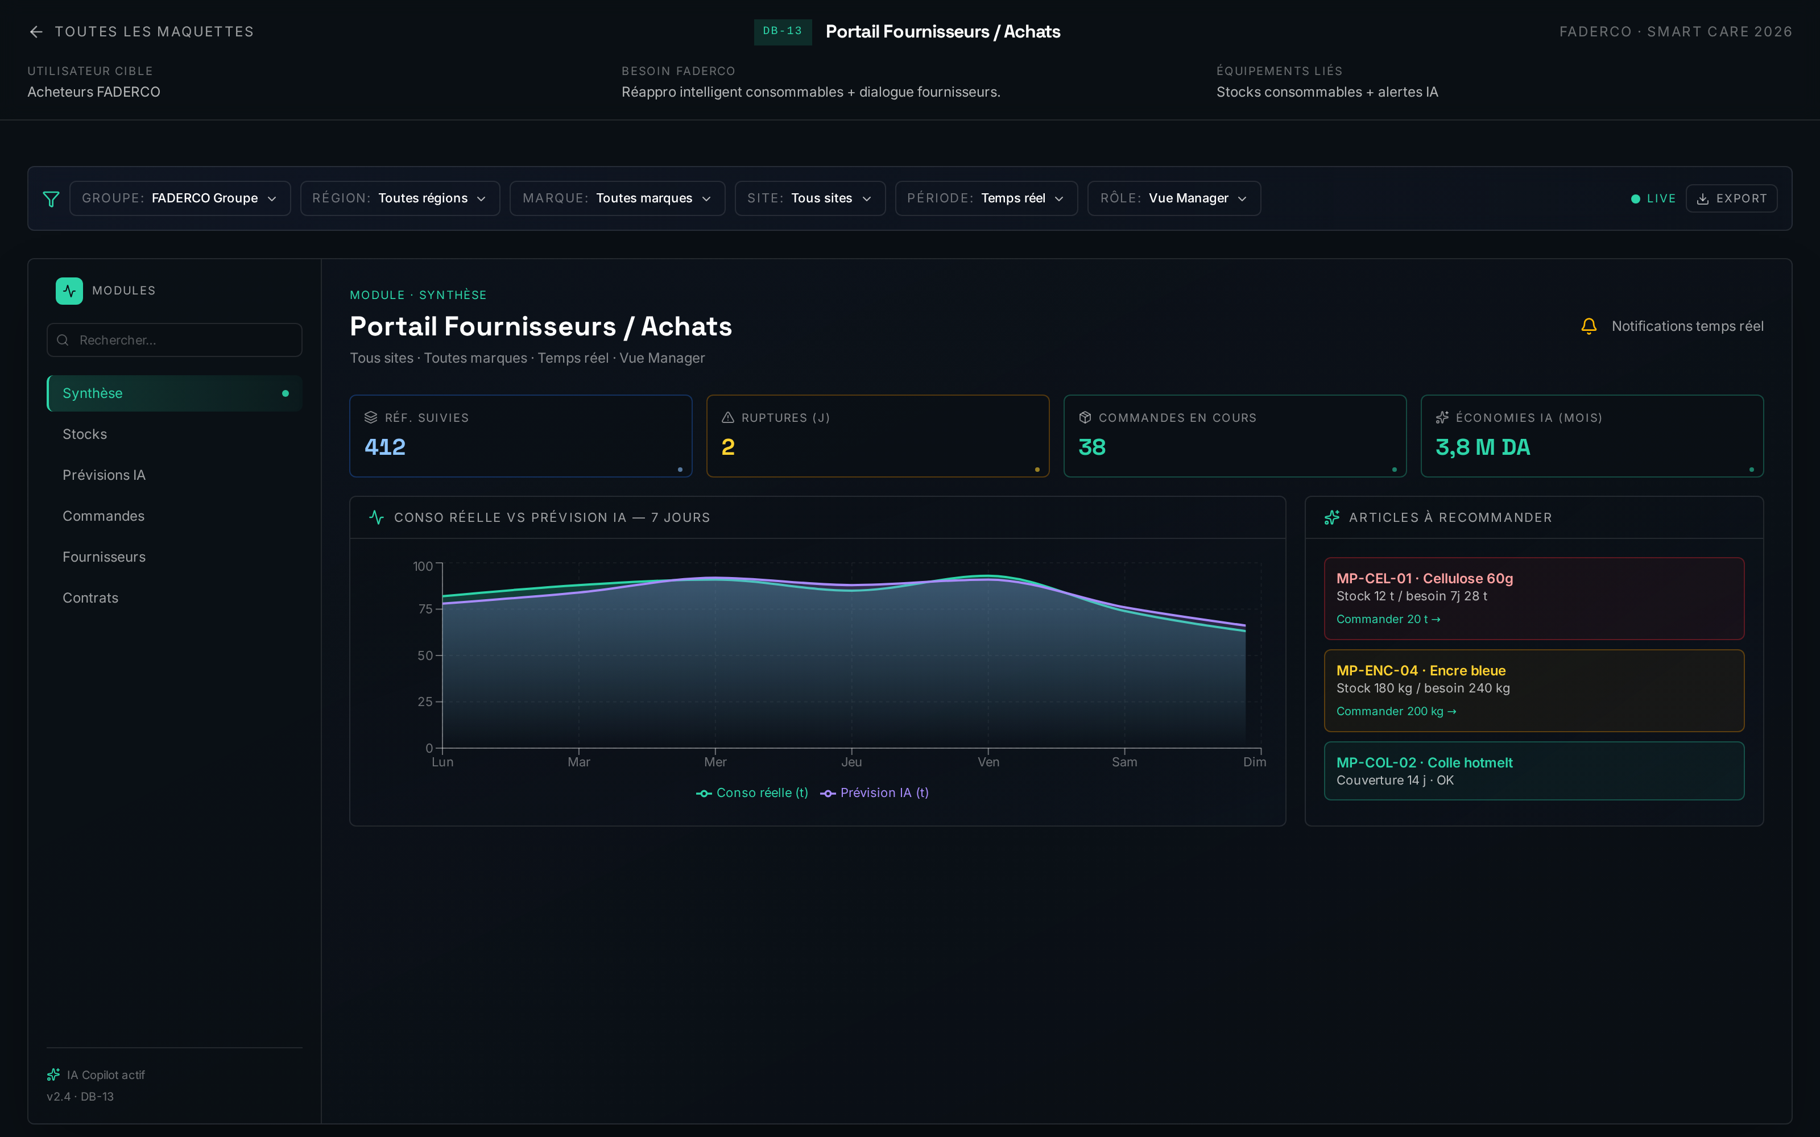Open the MP-COL-02 Colle hotmelt card
Image resolution: width=1820 pixels, height=1137 pixels.
tap(1533, 771)
